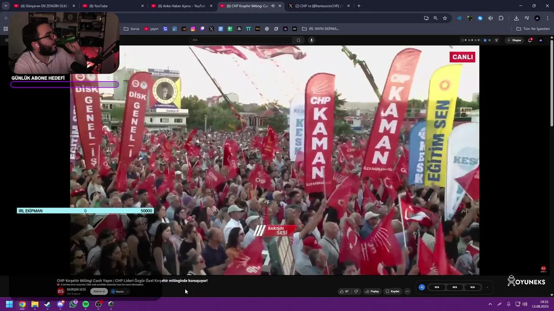Open the 'borsa' bookmarks folder

[x=132, y=29]
